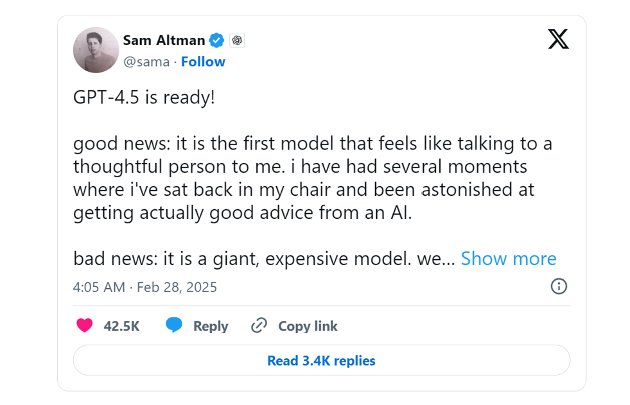Click the Reply text label
630x405 pixels.
click(211, 326)
